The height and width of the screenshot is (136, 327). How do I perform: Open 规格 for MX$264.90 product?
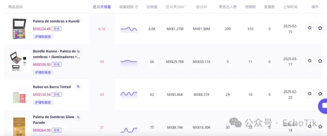[x=57, y=130]
